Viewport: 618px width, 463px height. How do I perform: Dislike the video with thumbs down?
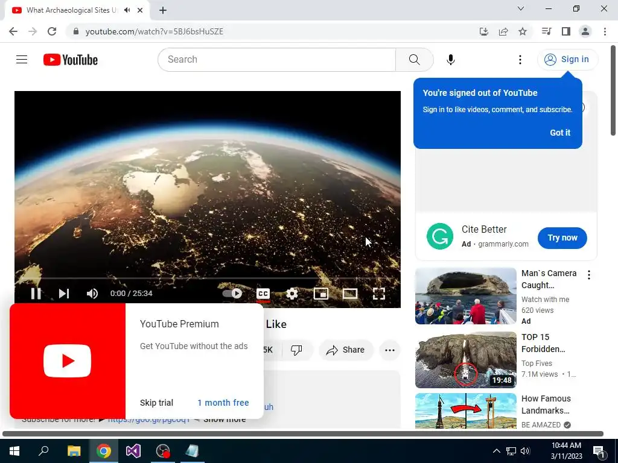pos(296,350)
